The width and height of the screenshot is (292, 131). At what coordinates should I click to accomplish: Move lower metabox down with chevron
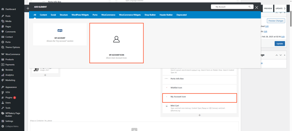(281, 55)
